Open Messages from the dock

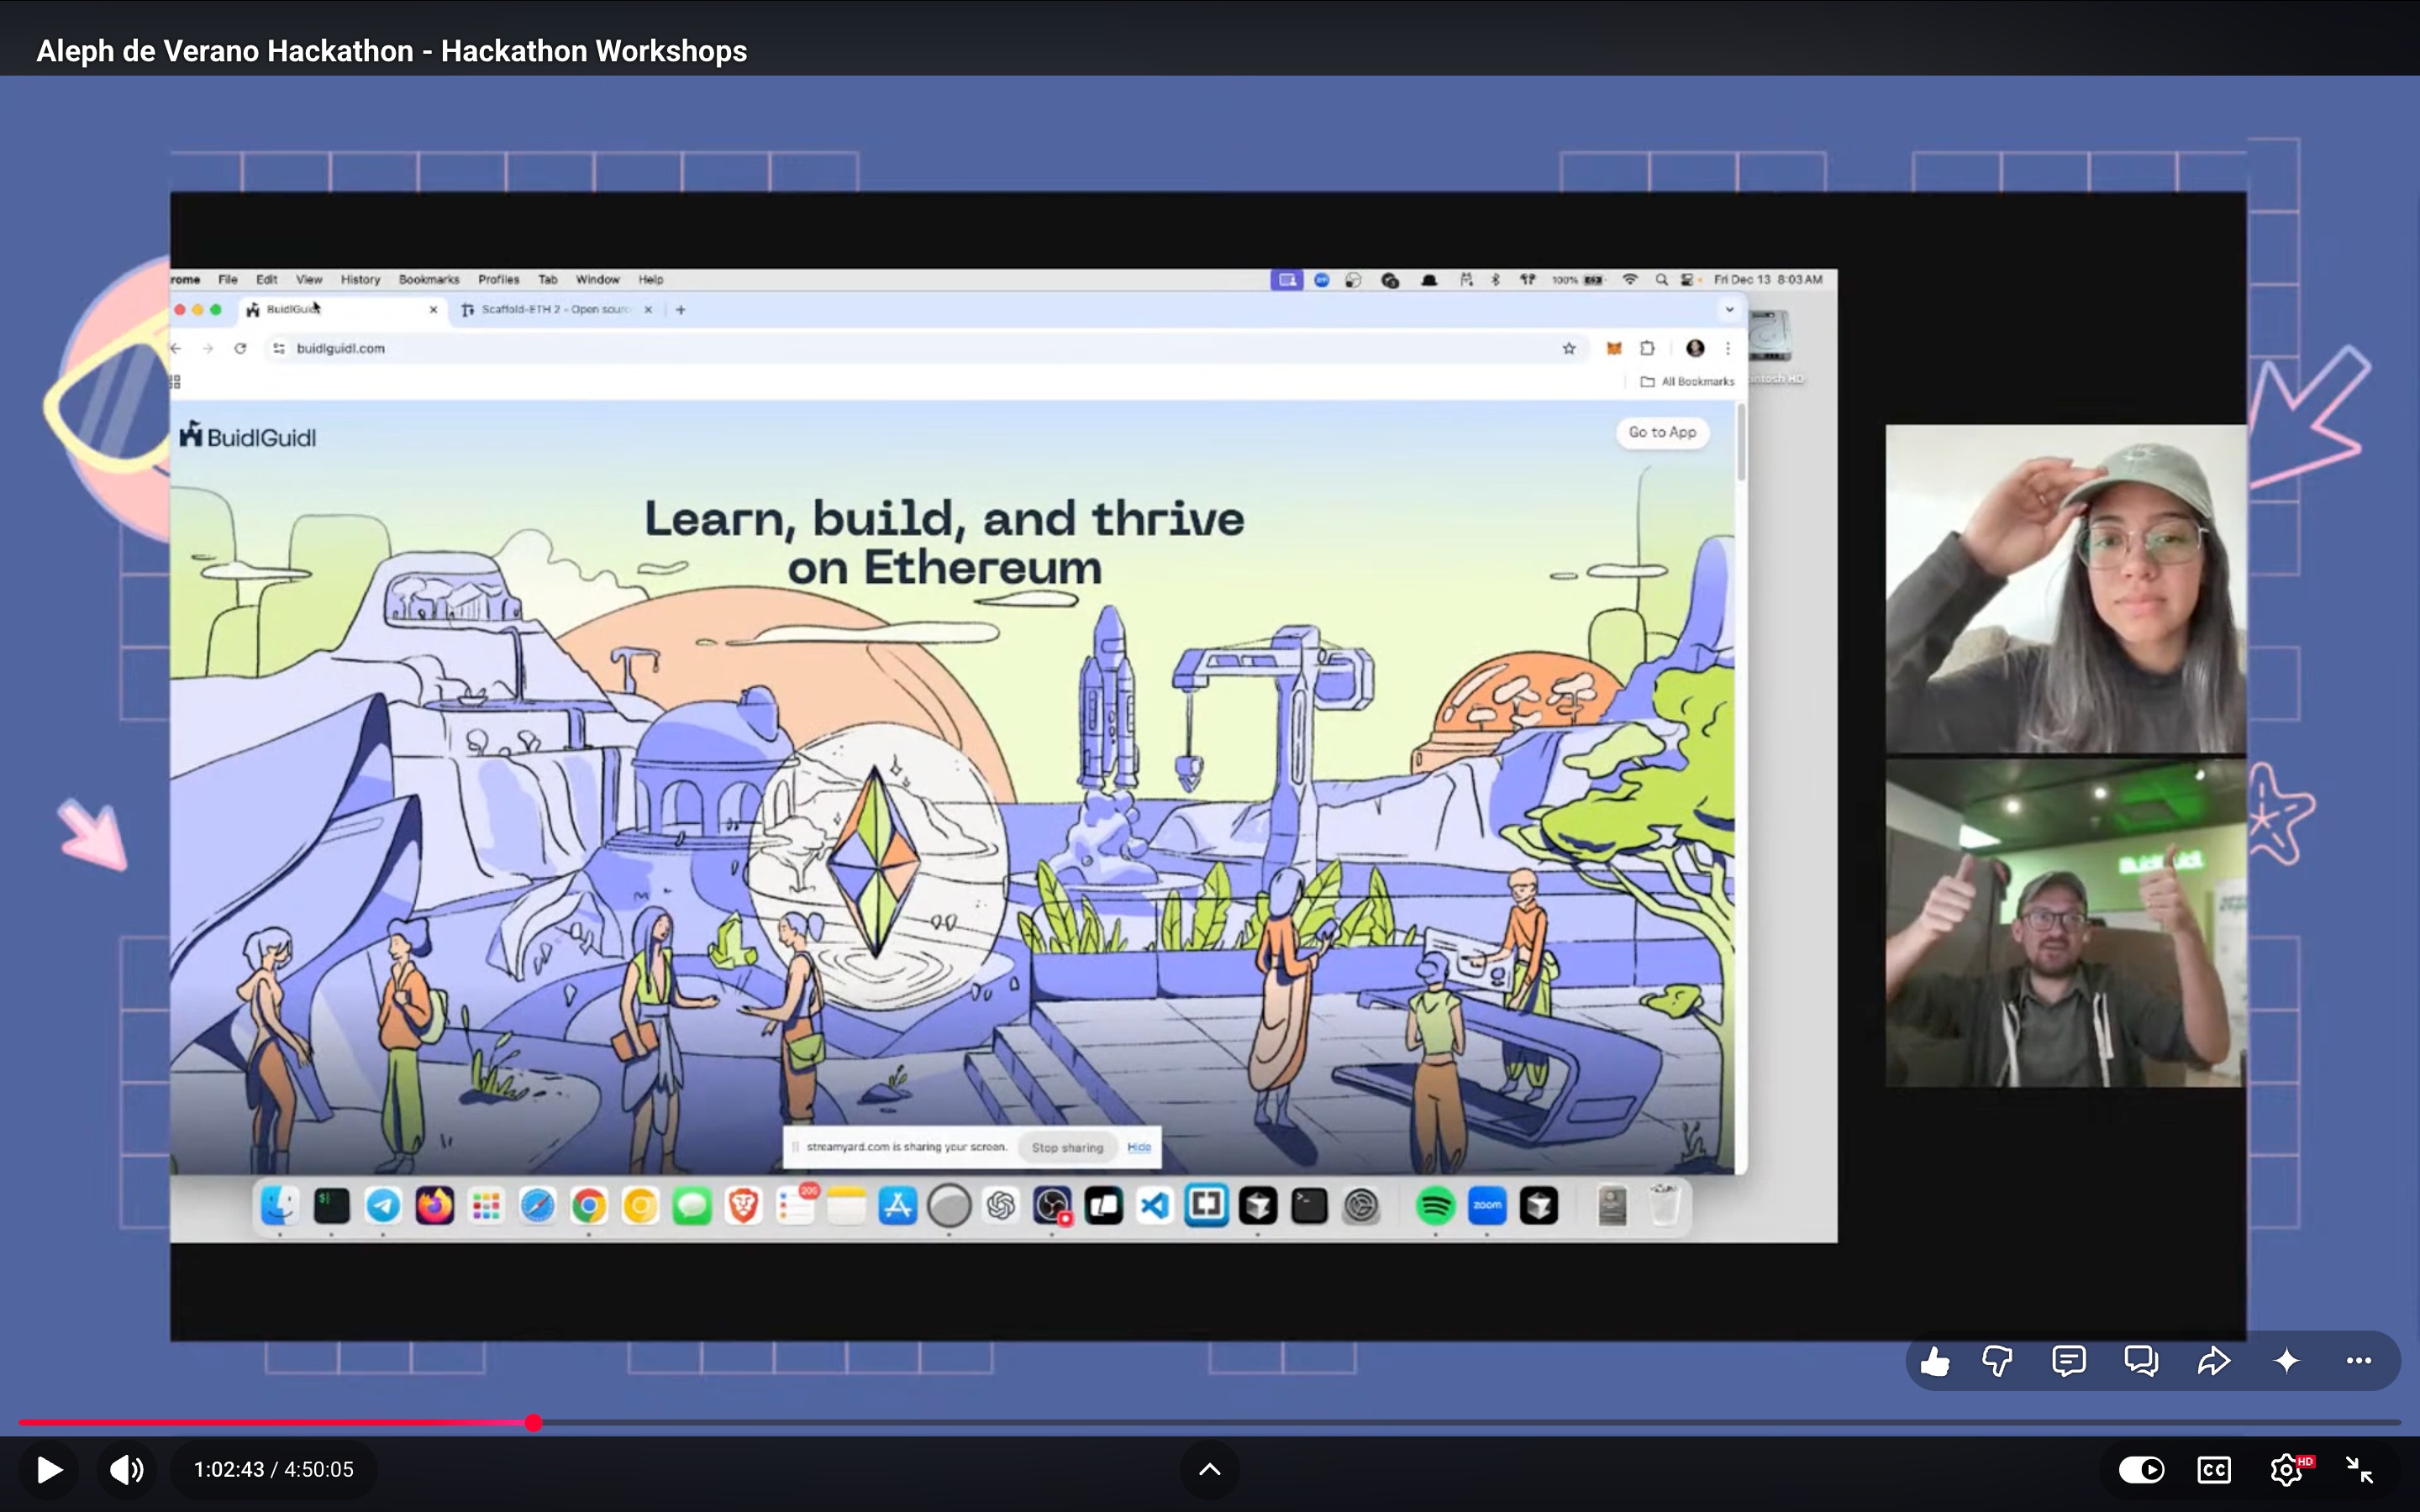coord(692,1205)
